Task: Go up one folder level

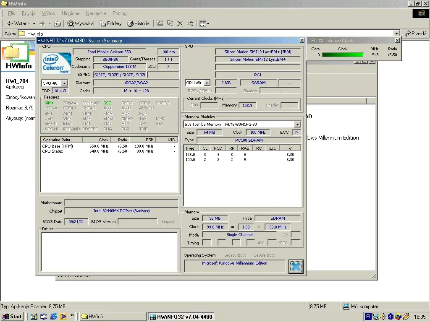Action: pyautogui.click(x=57, y=23)
